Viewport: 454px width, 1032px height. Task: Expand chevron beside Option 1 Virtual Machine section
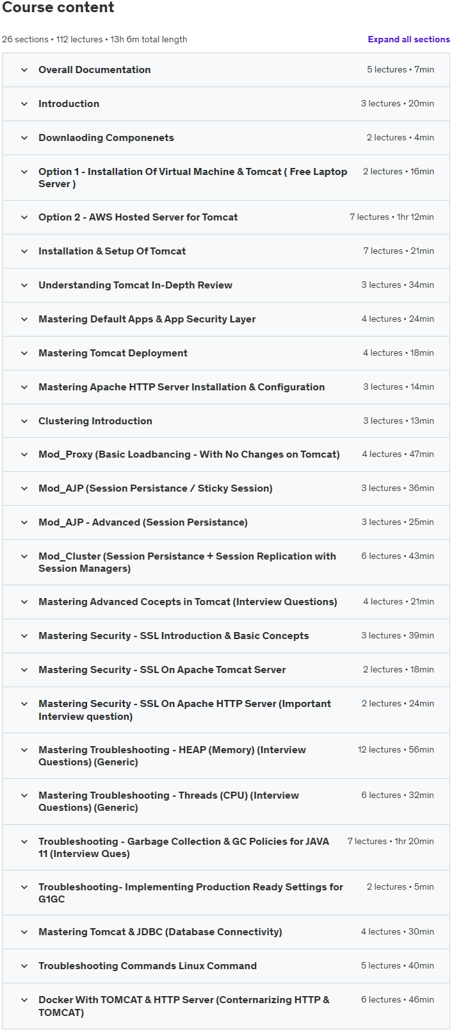(x=24, y=172)
